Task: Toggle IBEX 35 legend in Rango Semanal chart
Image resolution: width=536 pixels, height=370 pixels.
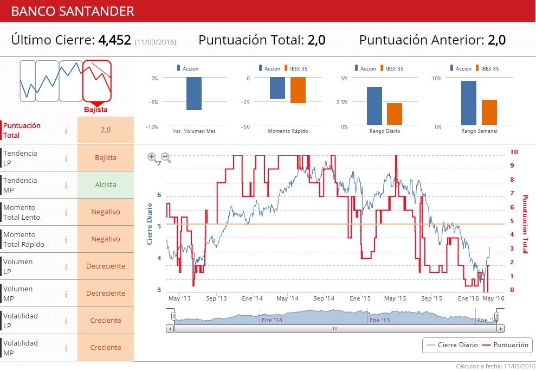Action: (x=487, y=68)
